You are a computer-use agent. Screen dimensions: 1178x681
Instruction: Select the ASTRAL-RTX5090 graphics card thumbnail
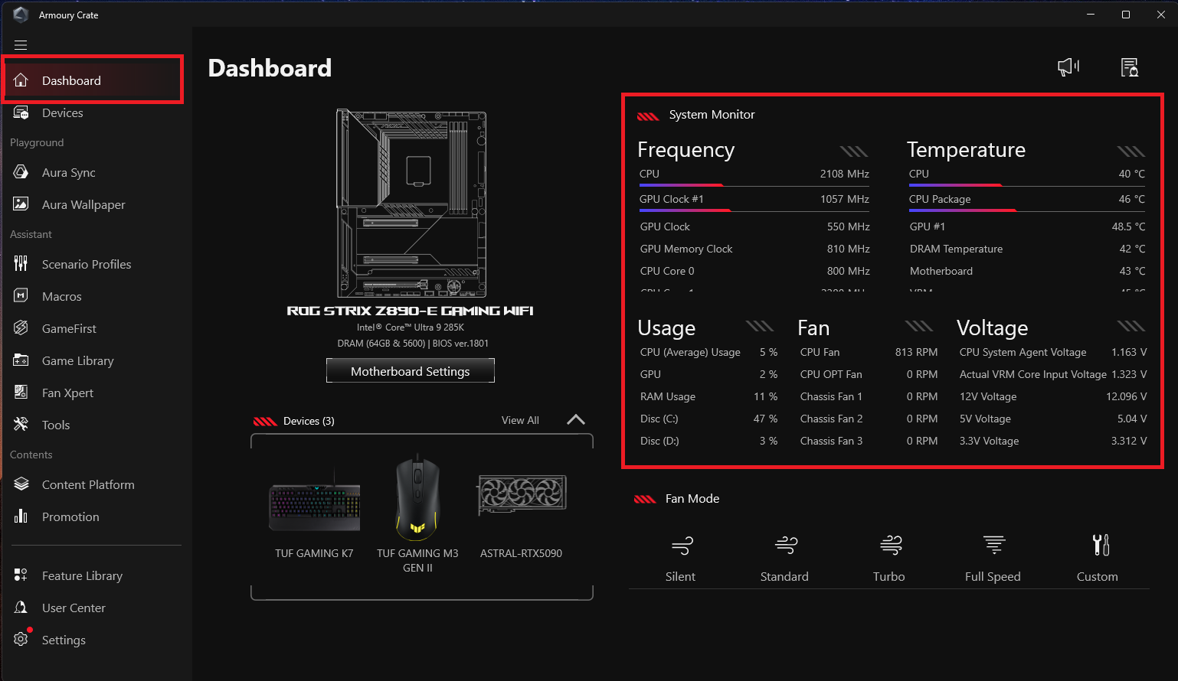click(522, 494)
